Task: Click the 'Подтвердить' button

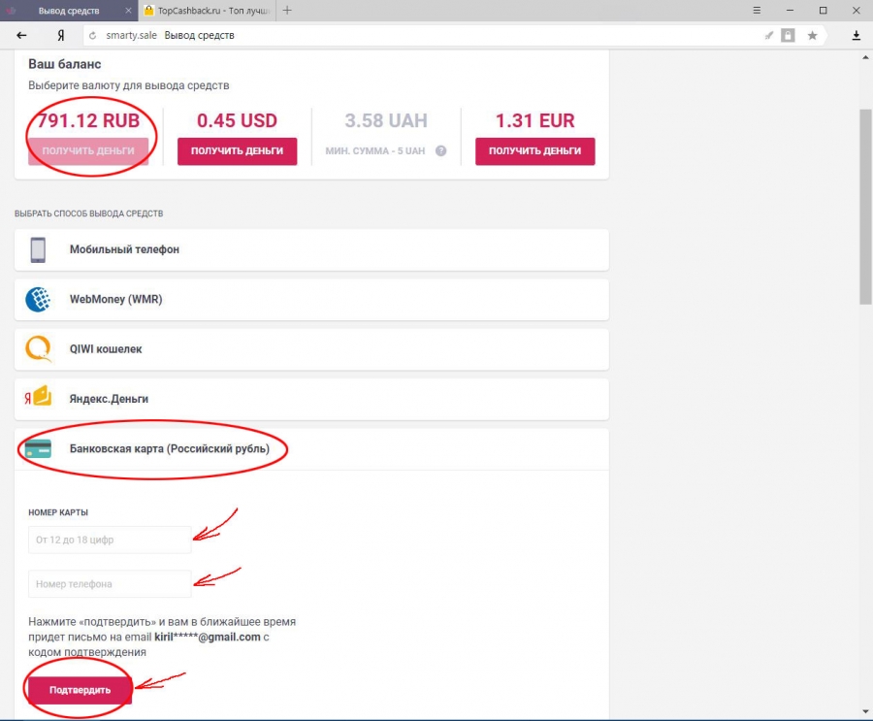Action: tap(80, 690)
